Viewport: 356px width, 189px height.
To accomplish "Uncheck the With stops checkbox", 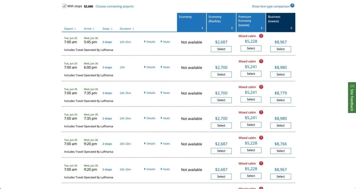I will click(x=64, y=6).
